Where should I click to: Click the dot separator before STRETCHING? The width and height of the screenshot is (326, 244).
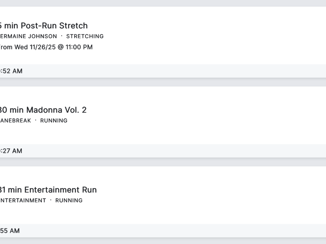click(x=62, y=36)
